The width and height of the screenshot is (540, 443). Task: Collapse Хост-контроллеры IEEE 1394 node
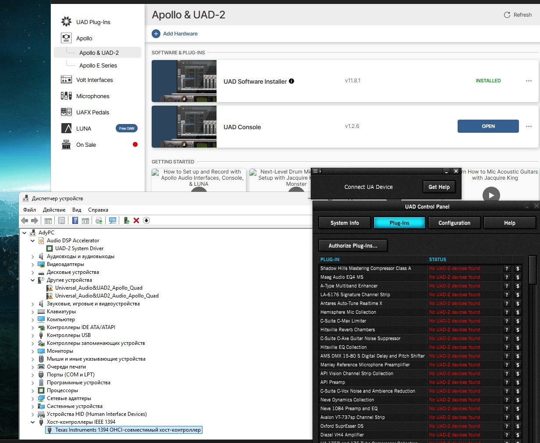[33, 422]
